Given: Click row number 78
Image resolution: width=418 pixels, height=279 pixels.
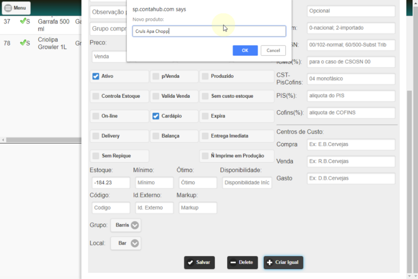Looking at the screenshot, I should point(7,43).
